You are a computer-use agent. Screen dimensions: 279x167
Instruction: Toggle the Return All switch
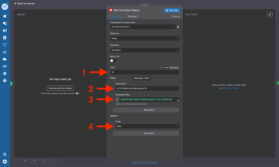pos(113,60)
